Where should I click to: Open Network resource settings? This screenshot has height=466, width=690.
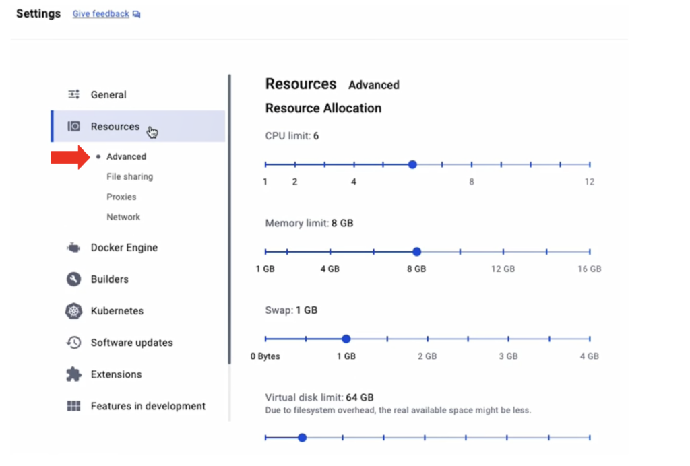123,217
